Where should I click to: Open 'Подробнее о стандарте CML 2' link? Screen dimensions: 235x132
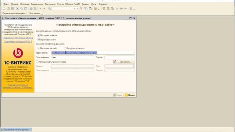click(x=18, y=41)
